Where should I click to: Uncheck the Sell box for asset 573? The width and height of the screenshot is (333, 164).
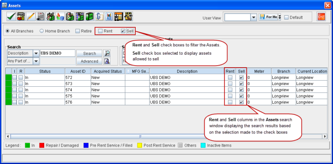[x=242, y=84]
